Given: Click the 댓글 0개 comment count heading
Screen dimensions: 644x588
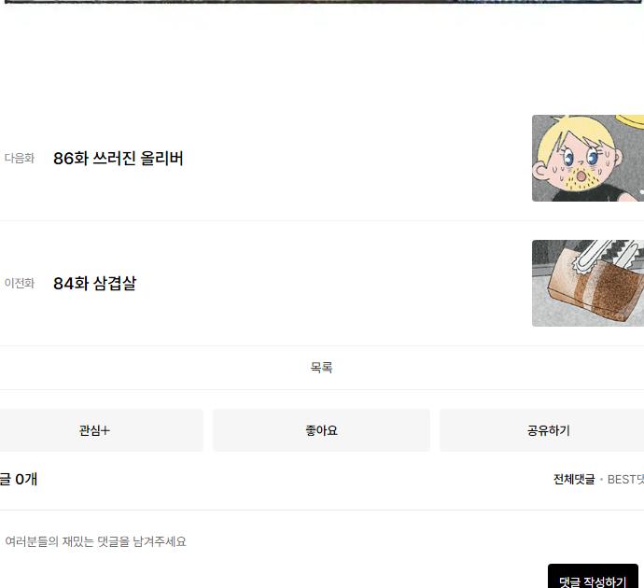Looking at the screenshot, I should pos(19,479).
